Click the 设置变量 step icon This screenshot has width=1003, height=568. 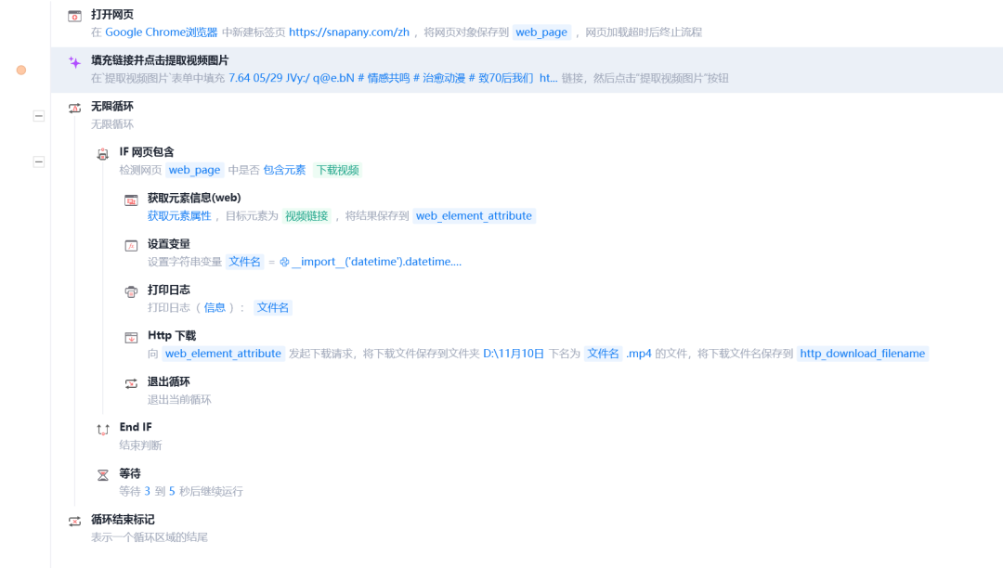(131, 246)
